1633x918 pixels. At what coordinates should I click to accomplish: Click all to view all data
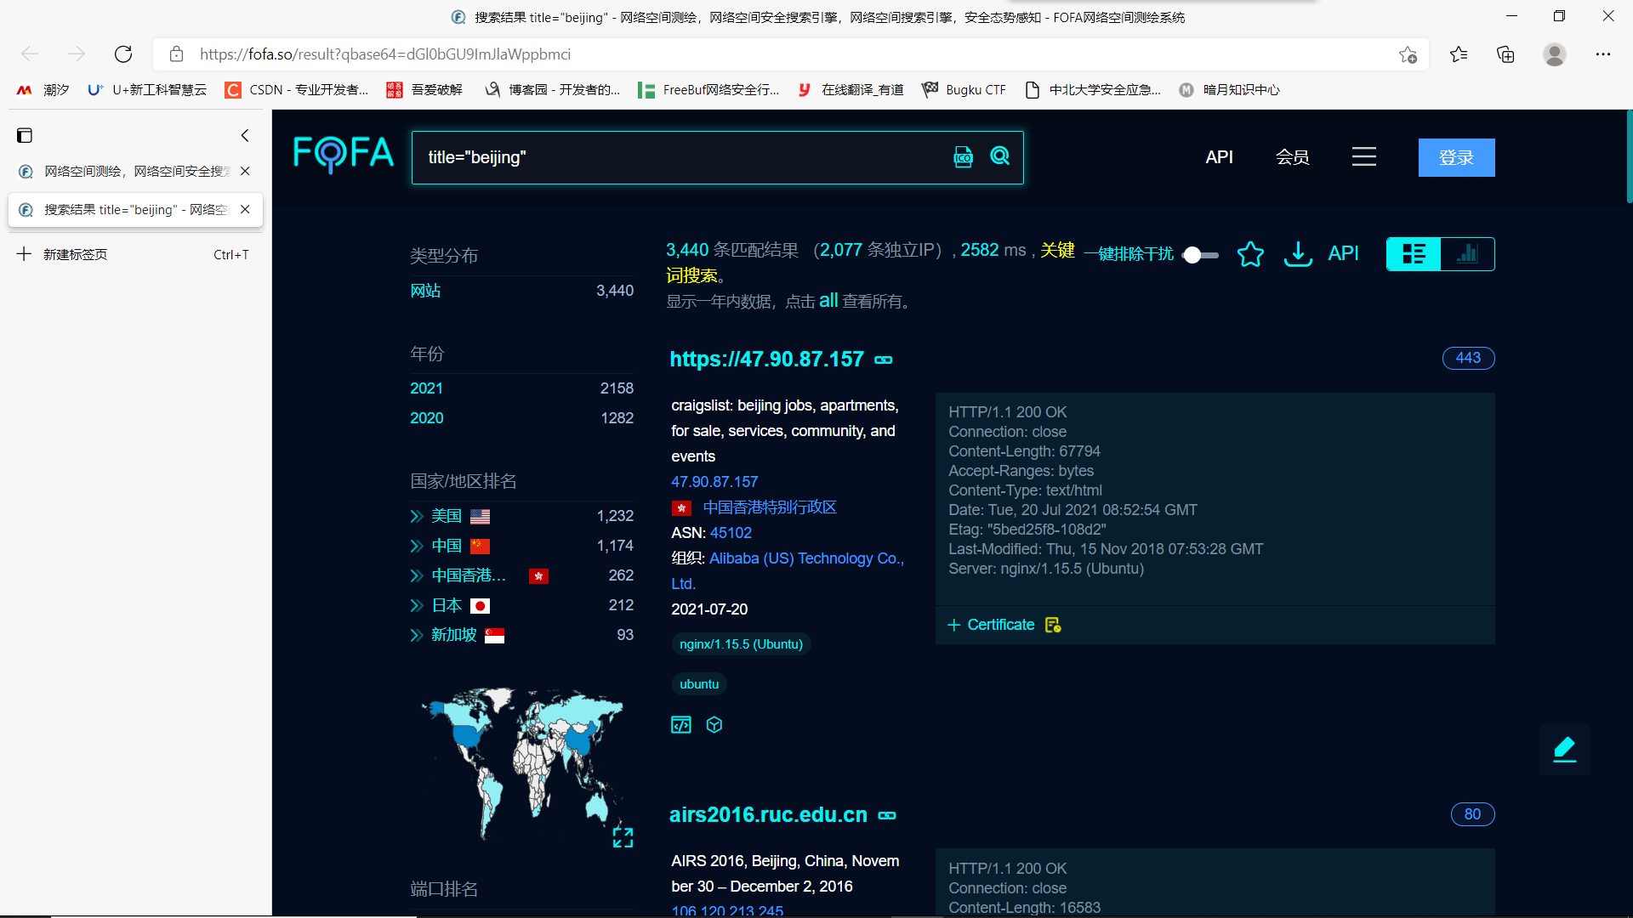[828, 301]
